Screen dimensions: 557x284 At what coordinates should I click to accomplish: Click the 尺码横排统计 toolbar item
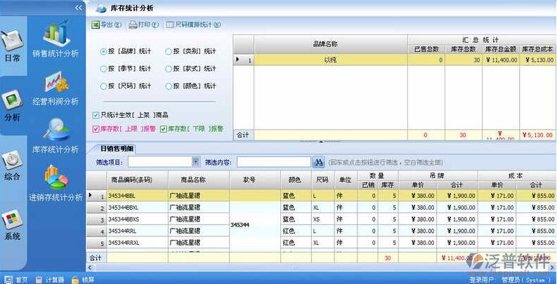point(193,25)
